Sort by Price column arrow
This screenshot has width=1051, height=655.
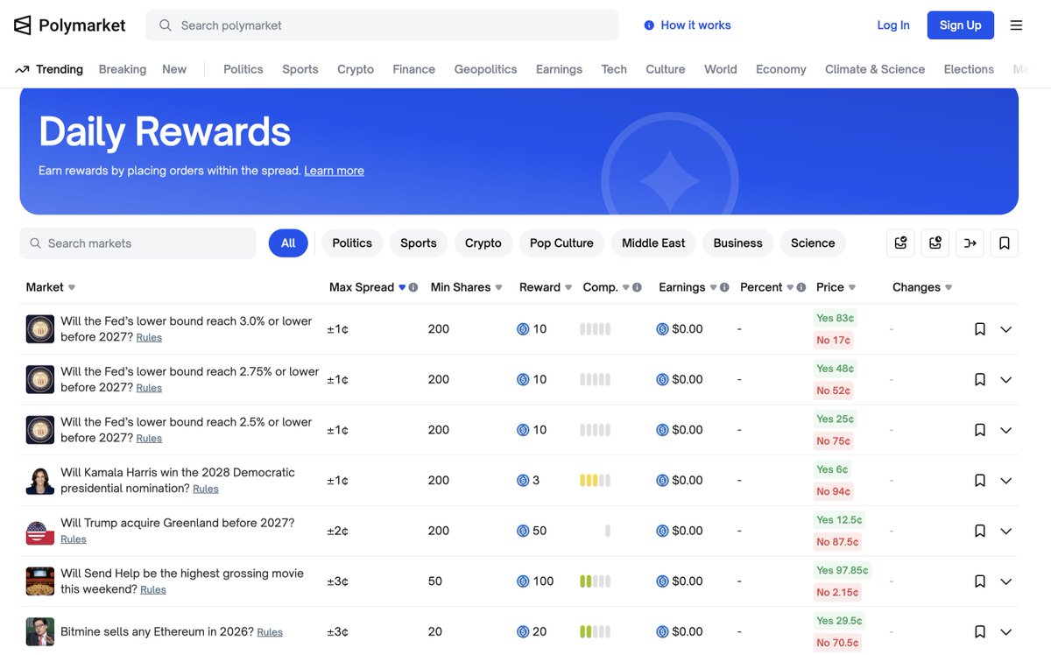pos(852,287)
